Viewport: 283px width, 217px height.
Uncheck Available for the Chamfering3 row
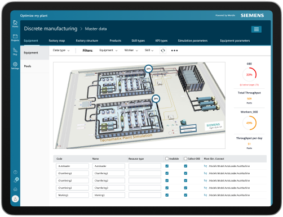click(167, 188)
